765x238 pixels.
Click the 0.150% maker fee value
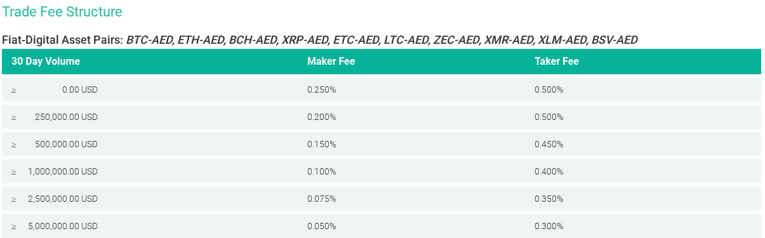click(321, 144)
